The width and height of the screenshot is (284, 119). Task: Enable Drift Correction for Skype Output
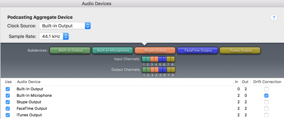(x=266, y=102)
